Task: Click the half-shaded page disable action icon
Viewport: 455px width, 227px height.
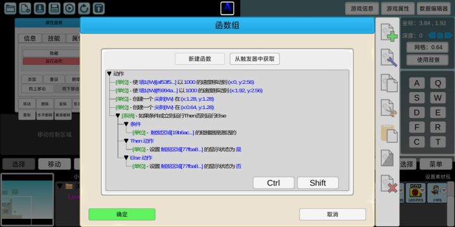Action: [x=387, y=158]
